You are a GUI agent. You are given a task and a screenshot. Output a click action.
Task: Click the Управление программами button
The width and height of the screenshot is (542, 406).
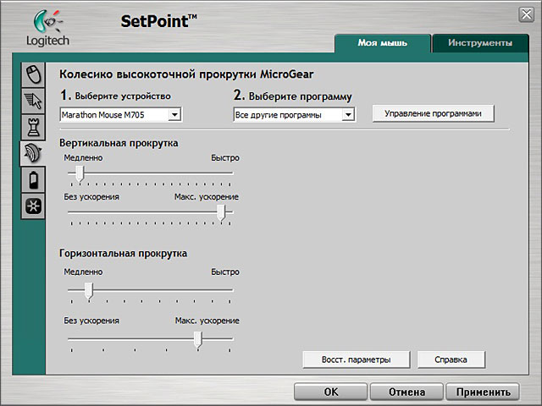[x=433, y=113]
